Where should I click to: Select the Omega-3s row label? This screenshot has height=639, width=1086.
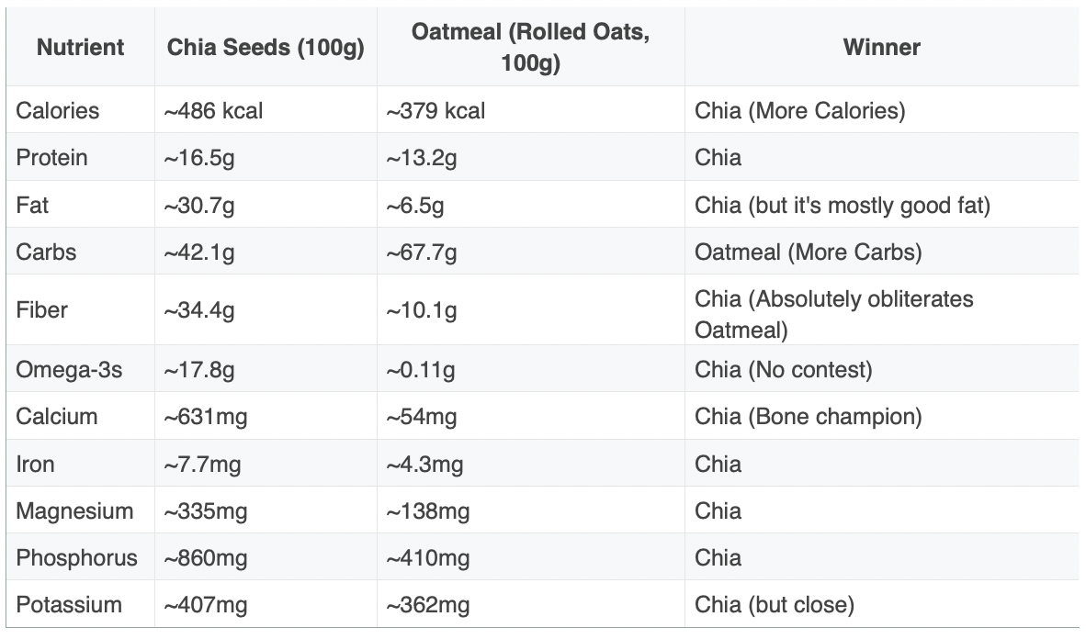pos(69,370)
